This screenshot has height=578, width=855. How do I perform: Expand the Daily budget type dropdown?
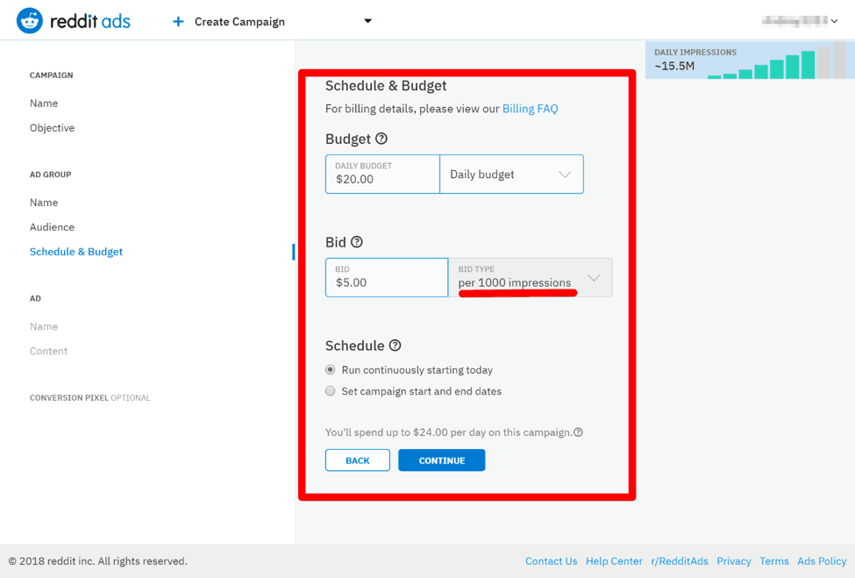(x=511, y=175)
